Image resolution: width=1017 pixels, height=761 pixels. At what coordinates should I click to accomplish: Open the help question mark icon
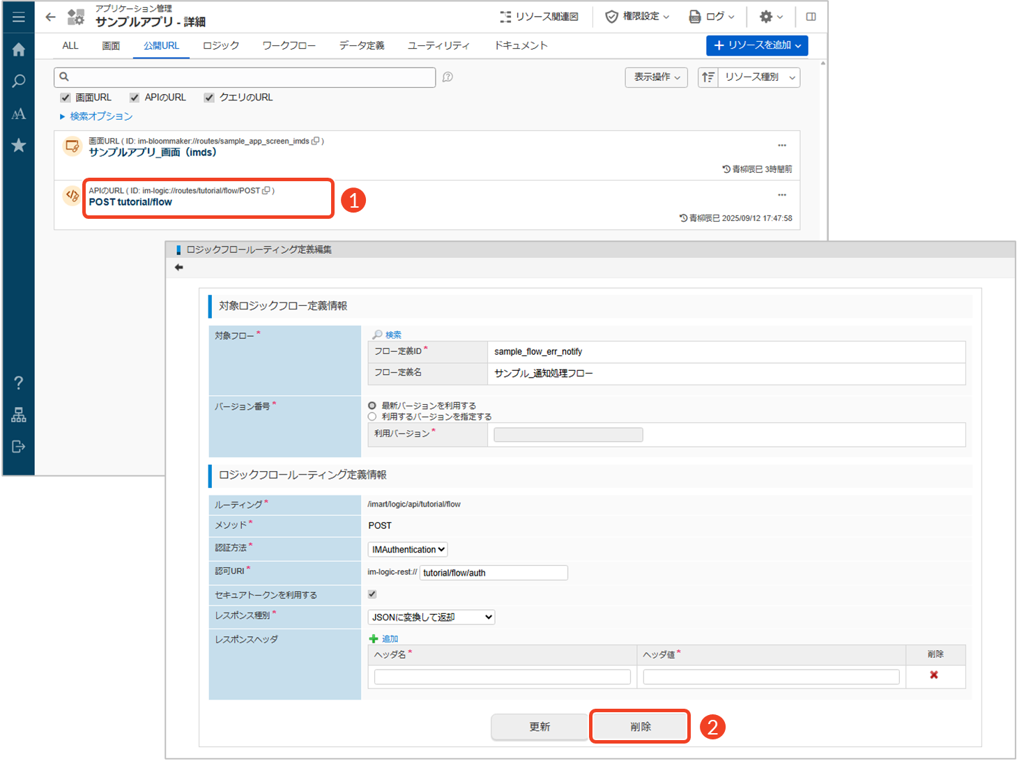coord(19,383)
